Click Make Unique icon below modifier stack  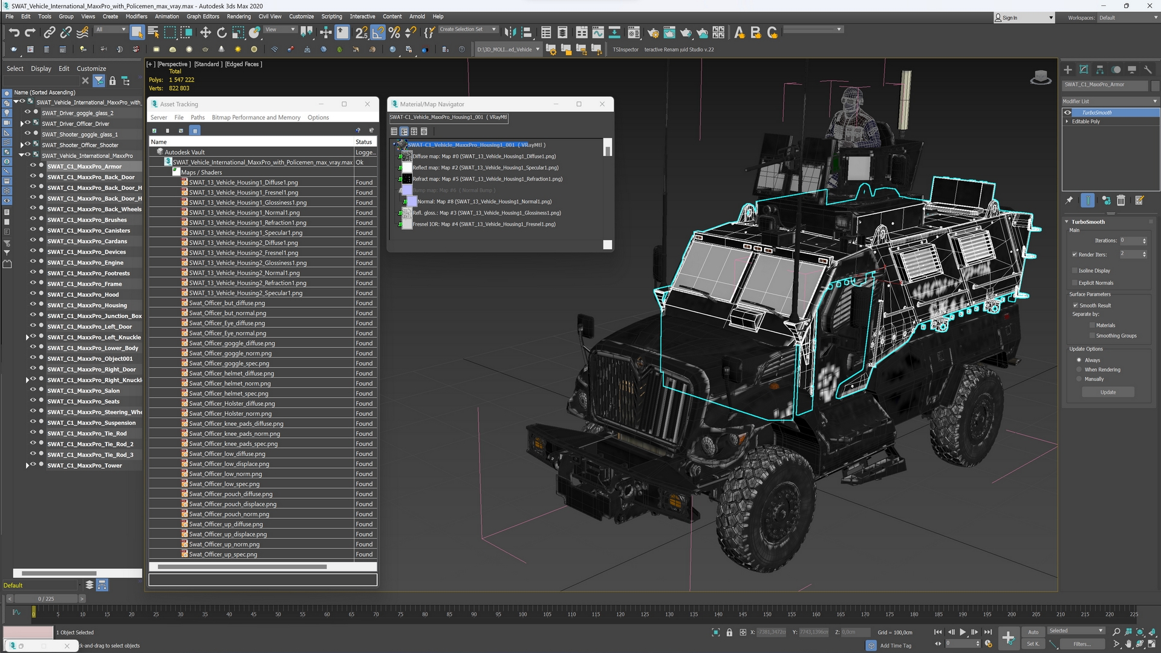(x=1105, y=200)
